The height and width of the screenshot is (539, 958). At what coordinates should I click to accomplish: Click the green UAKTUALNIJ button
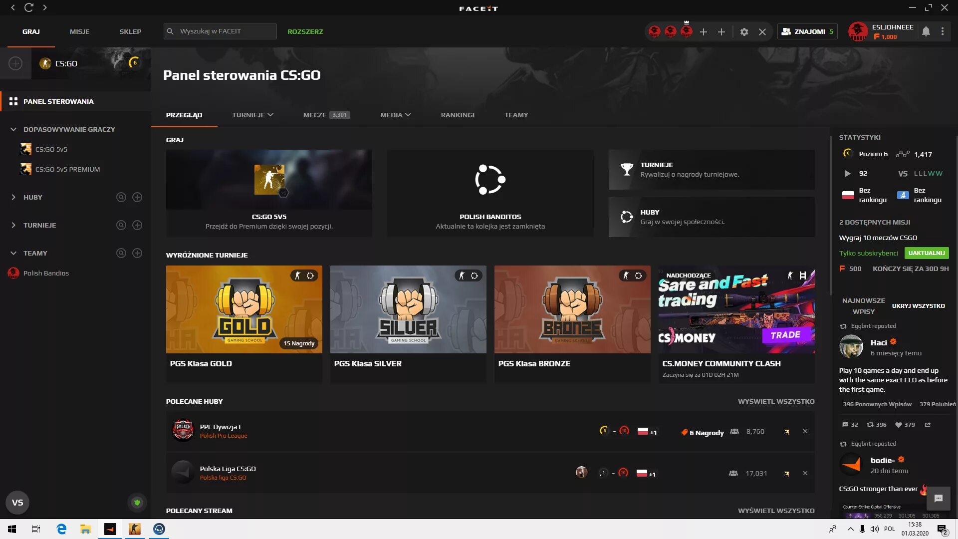pyautogui.click(x=927, y=253)
